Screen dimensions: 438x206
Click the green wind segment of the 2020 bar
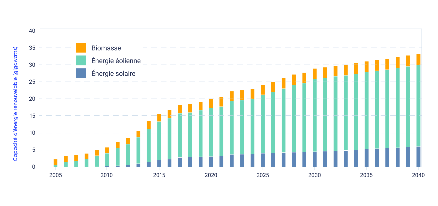pos(211,132)
